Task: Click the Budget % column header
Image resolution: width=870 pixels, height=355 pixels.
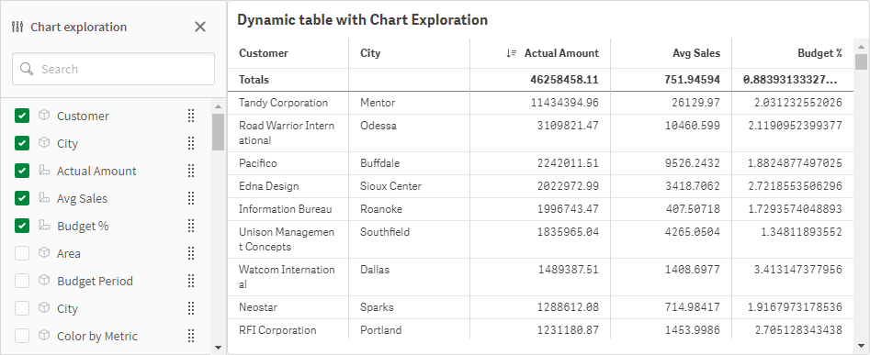Action: (793, 53)
